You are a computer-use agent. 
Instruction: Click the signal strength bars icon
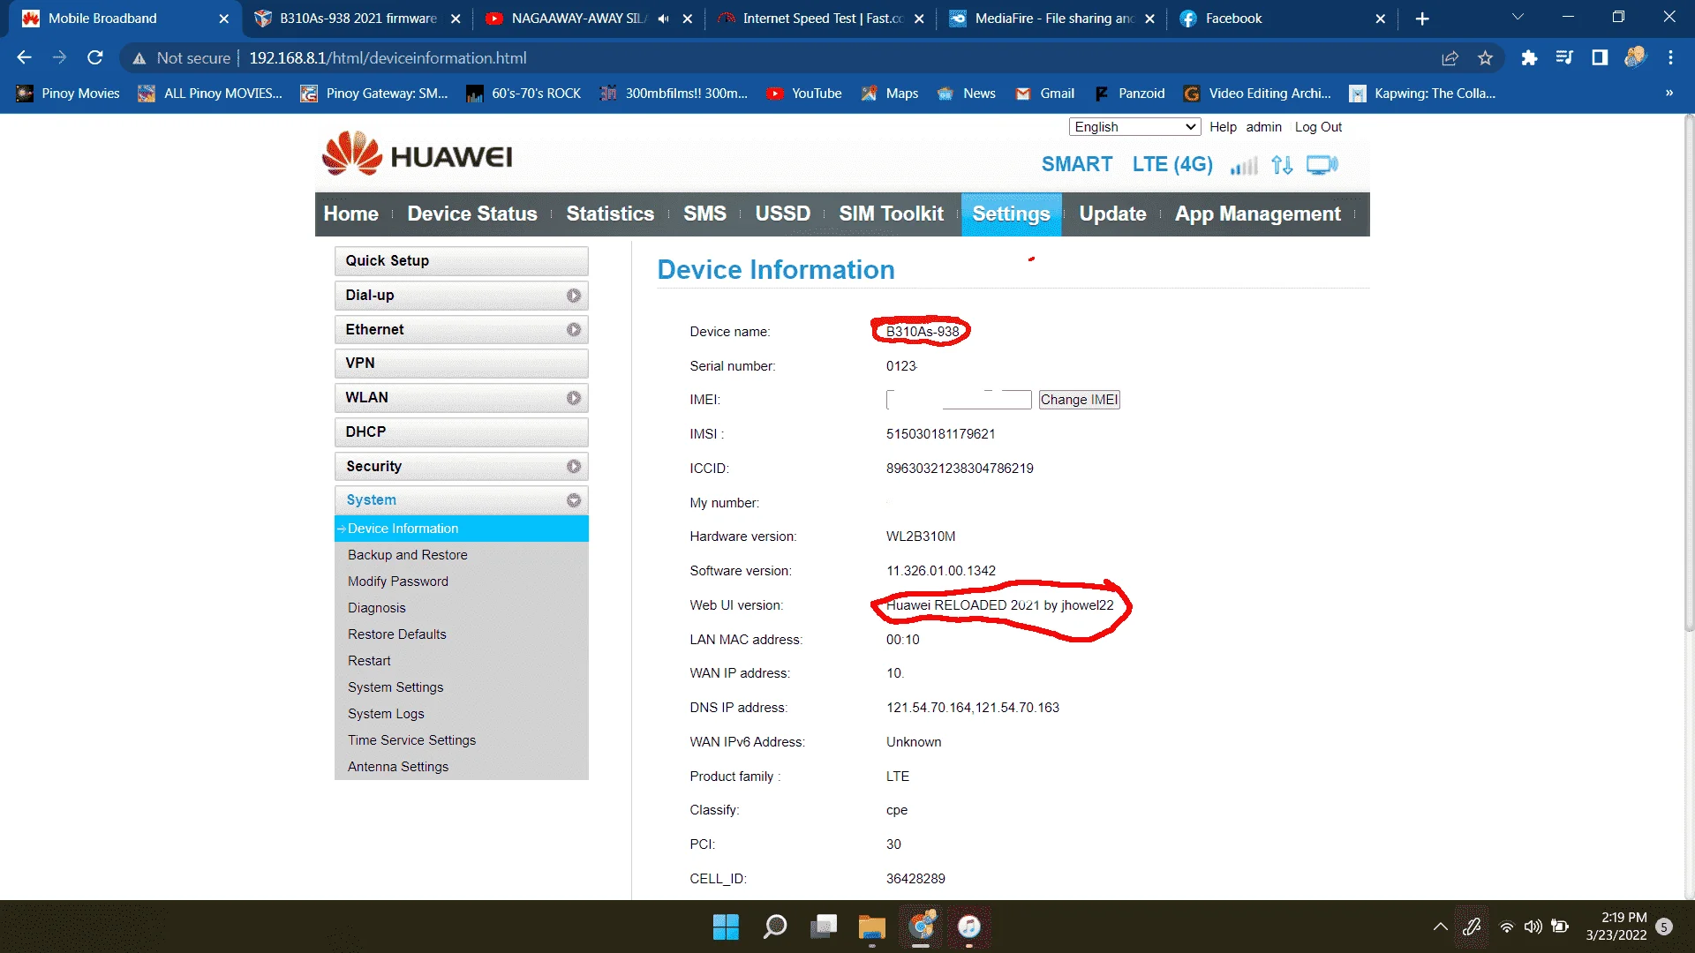[x=1244, y=165]
